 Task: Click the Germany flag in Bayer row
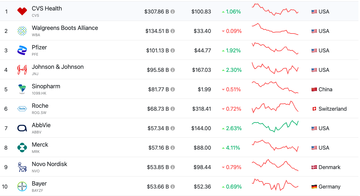pyautogui.click(x=314, y=187)
